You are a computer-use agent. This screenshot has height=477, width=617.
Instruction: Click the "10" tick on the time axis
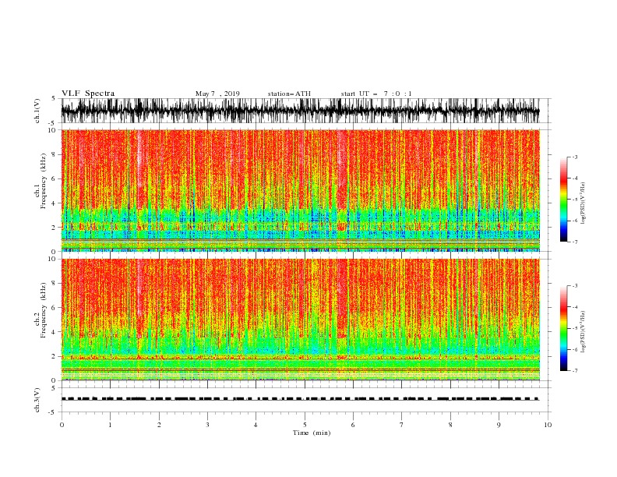tap(548, 425)
